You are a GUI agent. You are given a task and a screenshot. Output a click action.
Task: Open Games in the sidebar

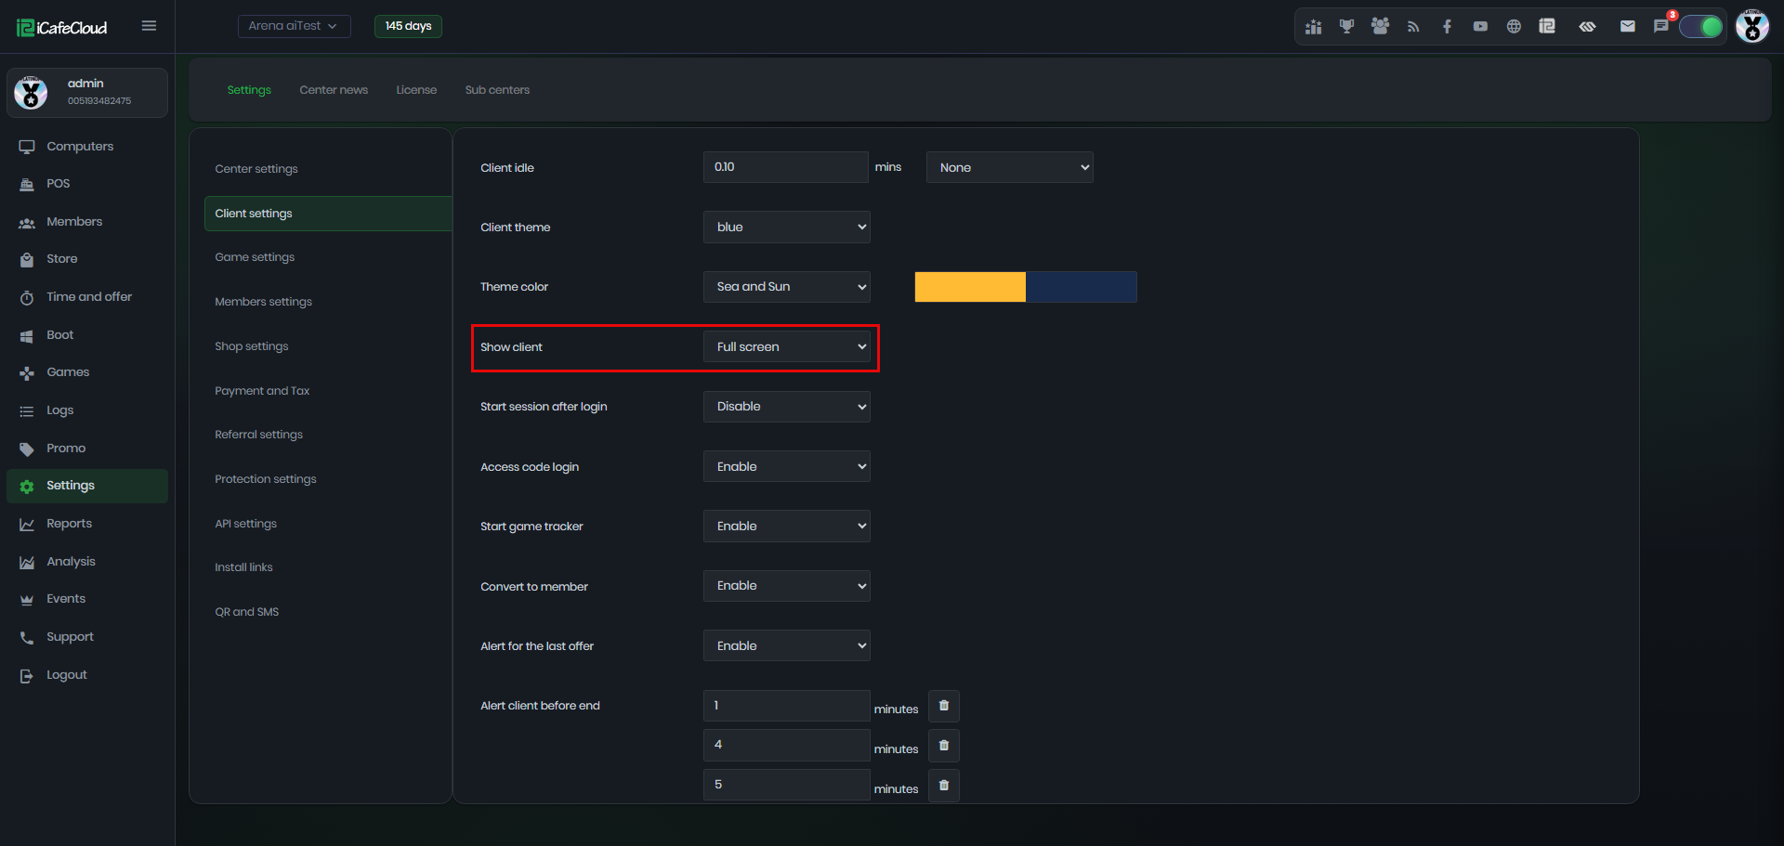(87, 372)
